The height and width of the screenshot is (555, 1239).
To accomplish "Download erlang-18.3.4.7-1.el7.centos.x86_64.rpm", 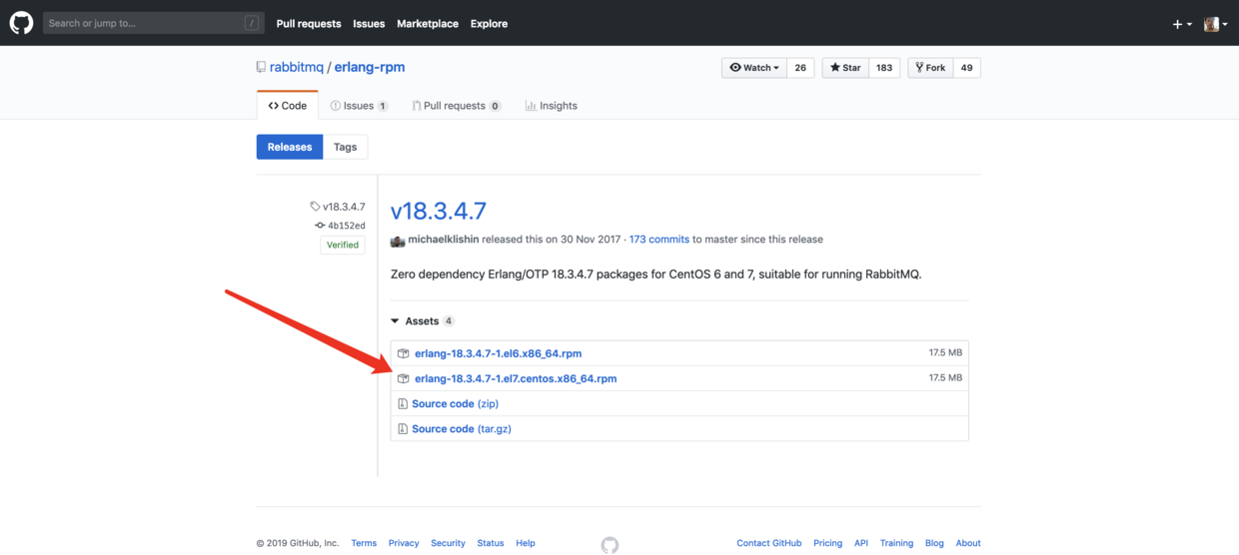I will pyautogui.click(x=516, y=378).
